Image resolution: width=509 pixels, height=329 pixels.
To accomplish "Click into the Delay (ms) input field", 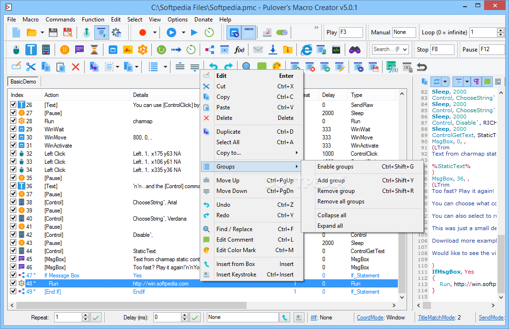I will 166,317.
